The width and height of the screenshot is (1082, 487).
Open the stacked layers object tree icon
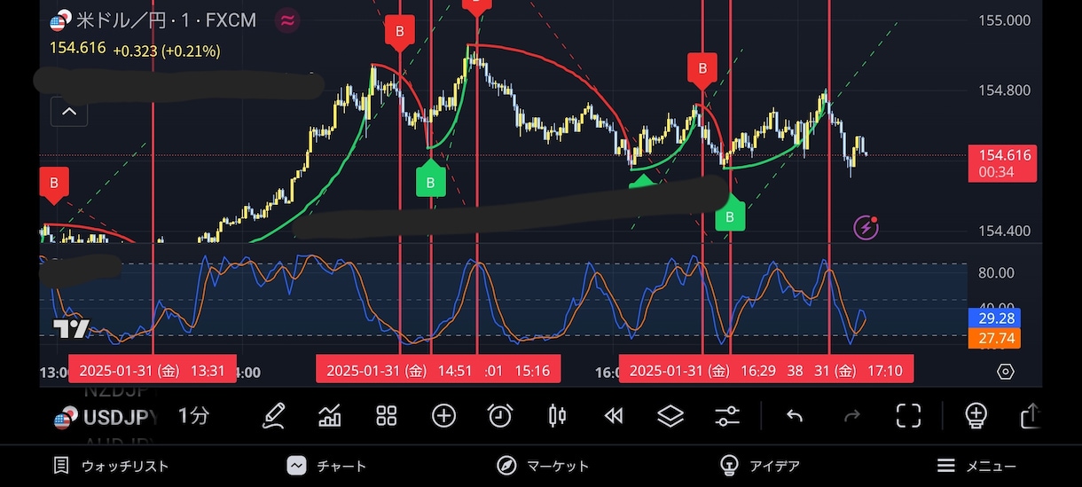[671, 415]
